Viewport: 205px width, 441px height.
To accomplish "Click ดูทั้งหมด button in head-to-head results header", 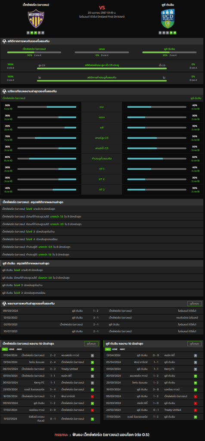I will coord(194,304).
